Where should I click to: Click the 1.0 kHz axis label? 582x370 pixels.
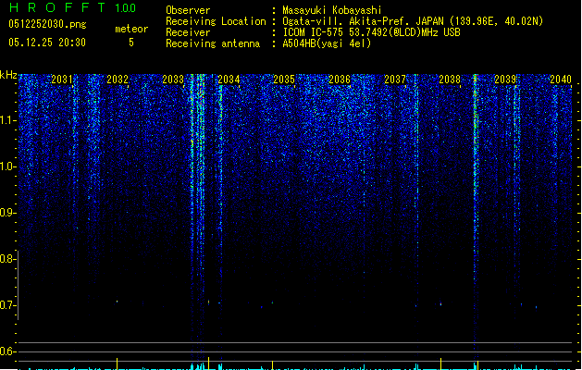[x=8, y=166]
